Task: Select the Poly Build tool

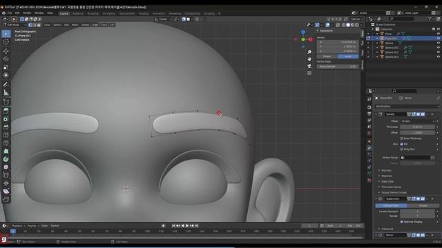Action: 6,152
